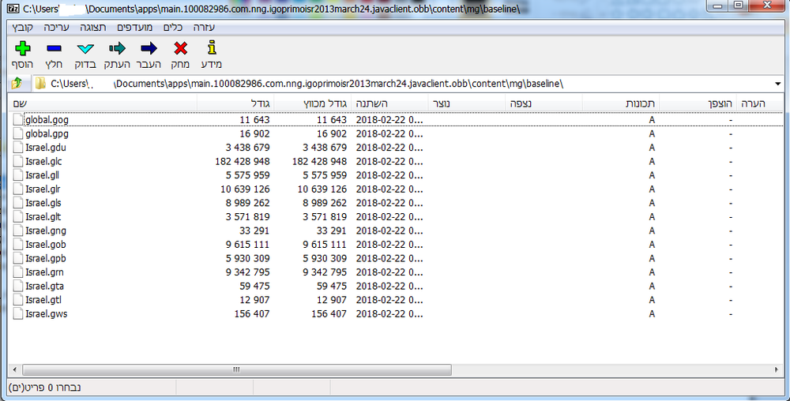This screenshot has width=790, height=401.
Task: Sort by Name (שם) column header
Action: pyautogui.click(x=102, y=103)
